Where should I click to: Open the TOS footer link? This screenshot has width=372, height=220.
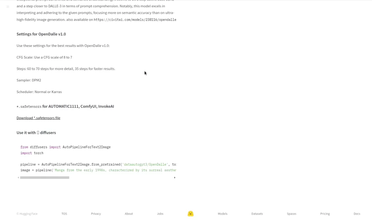click(x=64, y=214)
